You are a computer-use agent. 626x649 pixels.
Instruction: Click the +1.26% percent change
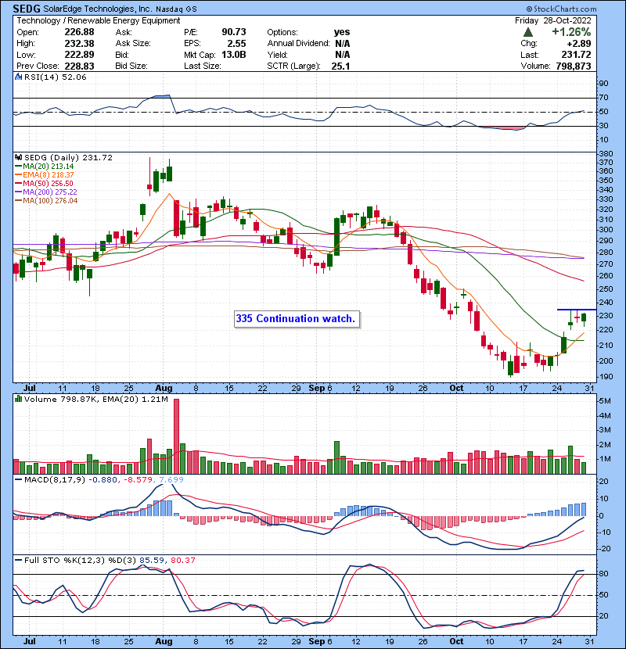[571, 32]
